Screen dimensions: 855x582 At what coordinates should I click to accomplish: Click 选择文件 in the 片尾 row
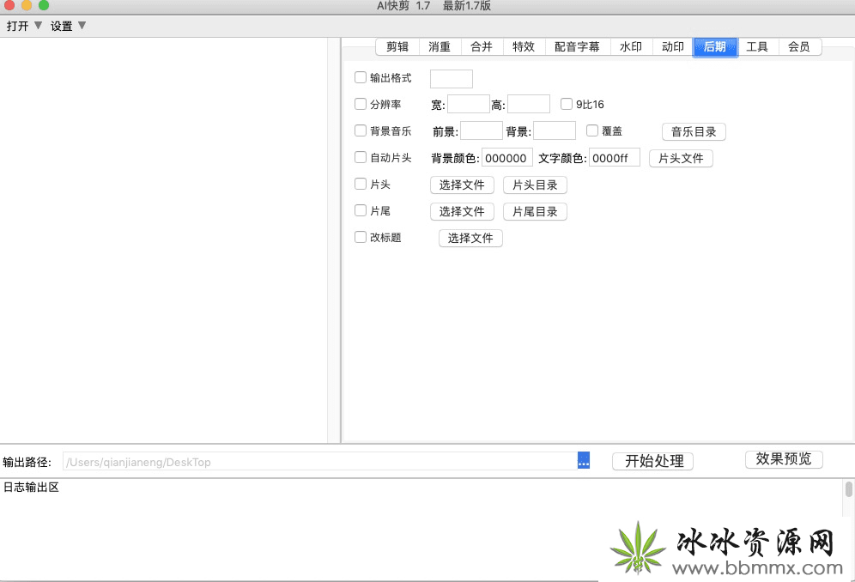pyautogui.click(x=463, y=212)
